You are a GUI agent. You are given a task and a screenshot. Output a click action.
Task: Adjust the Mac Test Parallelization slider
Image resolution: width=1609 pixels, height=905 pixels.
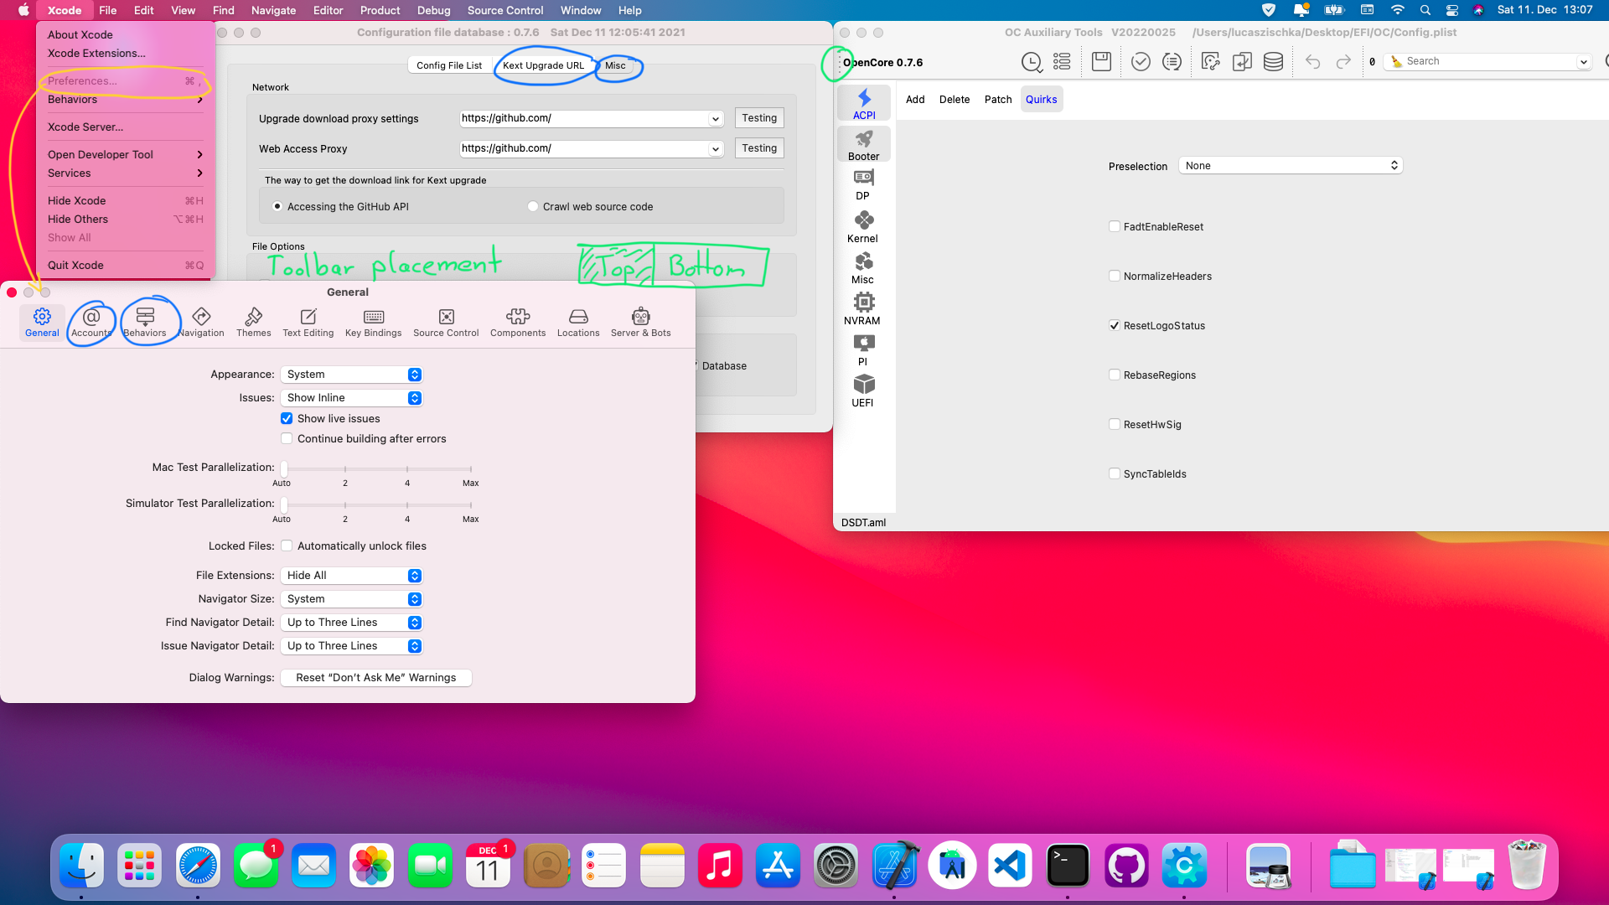pyautogui.click(x=284, y=468)
